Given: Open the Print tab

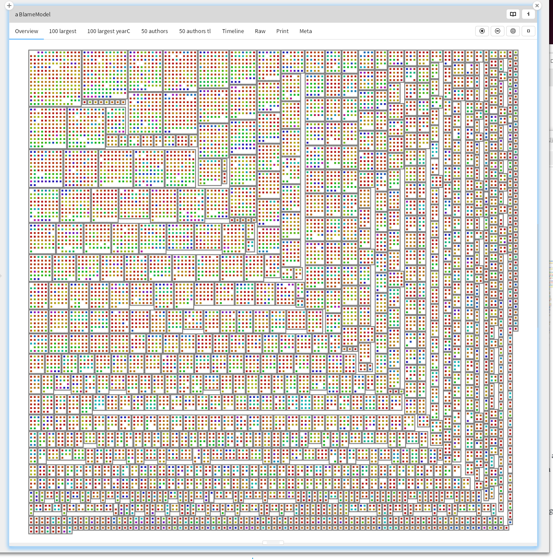Looking at the screenshot, I should 282,31.
